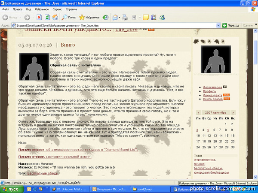Click the post author avatar image
Screen dimensions: 258x193
click(x=34, y=66)
